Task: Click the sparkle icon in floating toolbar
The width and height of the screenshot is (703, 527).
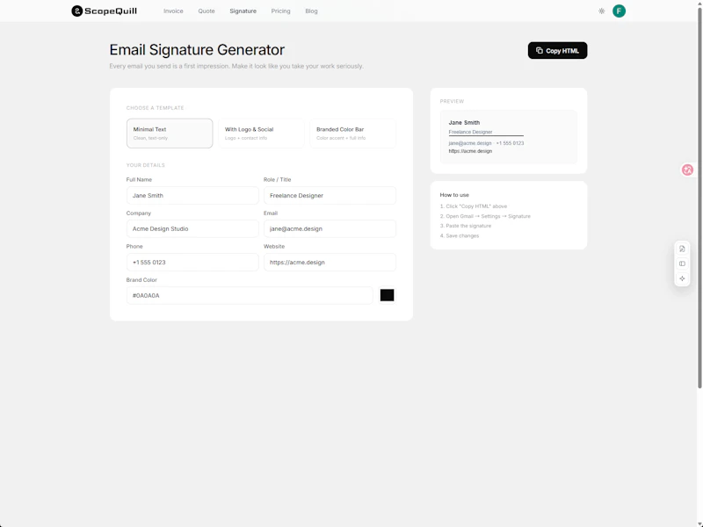Action: point(682,278)
